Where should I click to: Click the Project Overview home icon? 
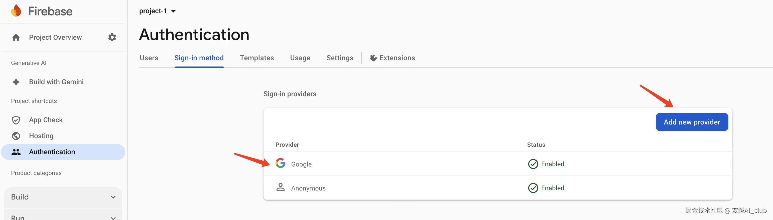click(x=16, y=37)
